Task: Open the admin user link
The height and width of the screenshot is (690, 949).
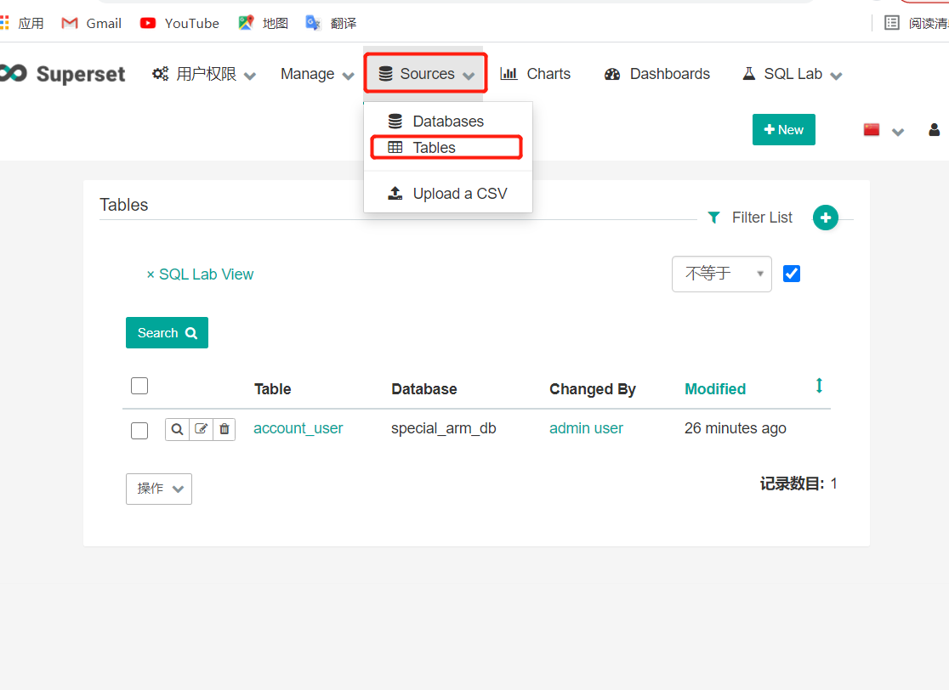Action: click(586, 428)
